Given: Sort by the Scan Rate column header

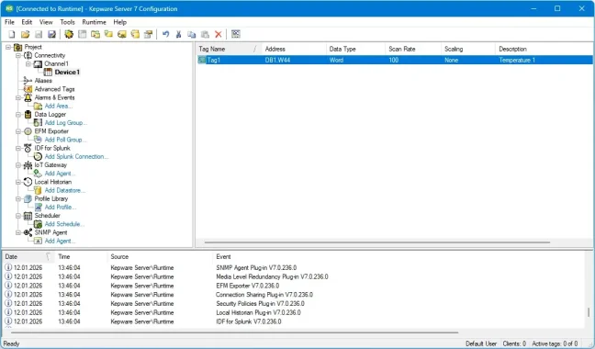Looking at the screenshot, I should point(413,49).
